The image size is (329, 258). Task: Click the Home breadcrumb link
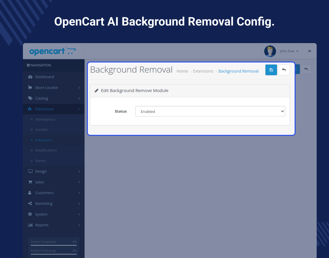pyautogui.click(x=182, y=71)
